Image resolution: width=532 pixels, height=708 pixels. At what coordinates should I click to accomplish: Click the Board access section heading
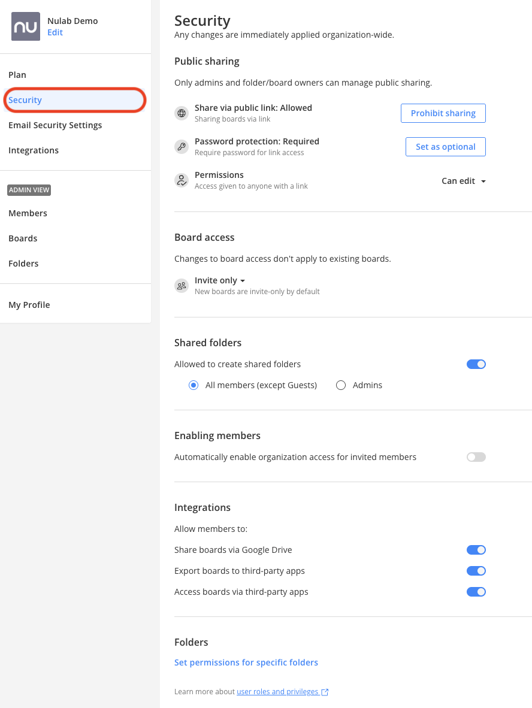tap(204, 238)
